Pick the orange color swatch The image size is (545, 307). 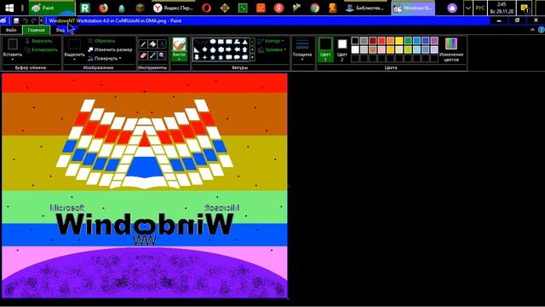click(x=390, y=41)
